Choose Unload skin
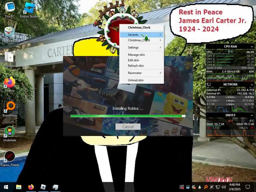Viewport: 256px width, 192px height. tap(142, 80)
